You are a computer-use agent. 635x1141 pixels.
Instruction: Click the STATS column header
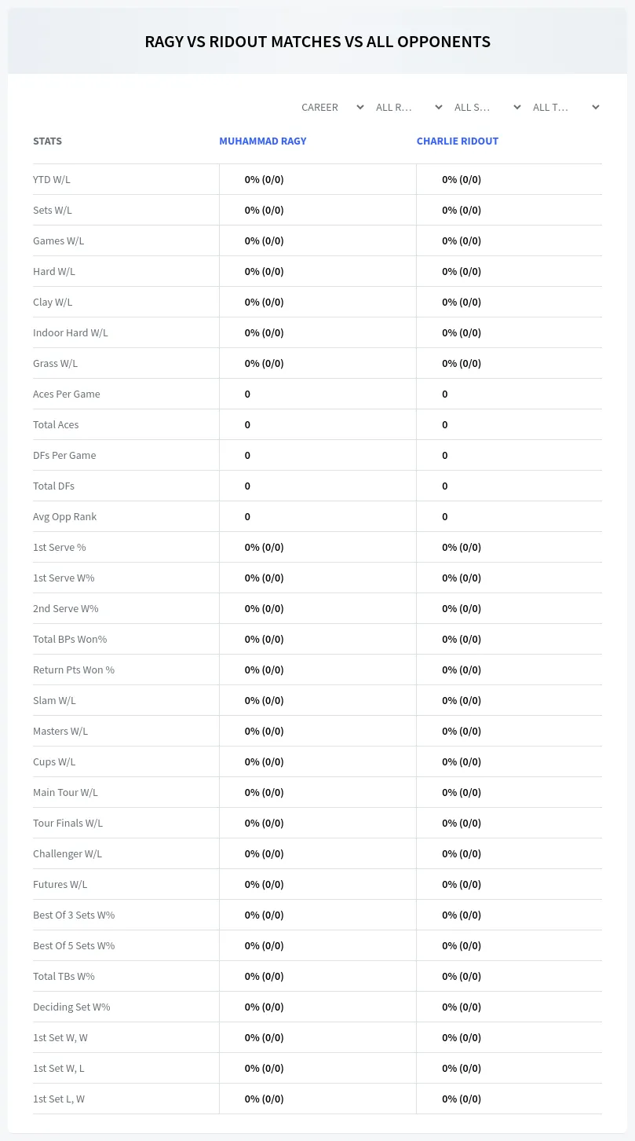(47, 141)
